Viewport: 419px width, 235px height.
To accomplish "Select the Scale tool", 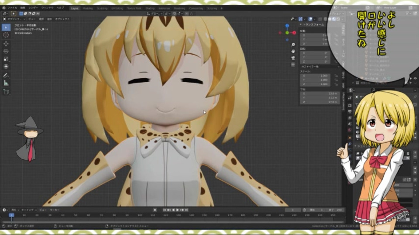I will pyautogui.click(x=6, y=59).
